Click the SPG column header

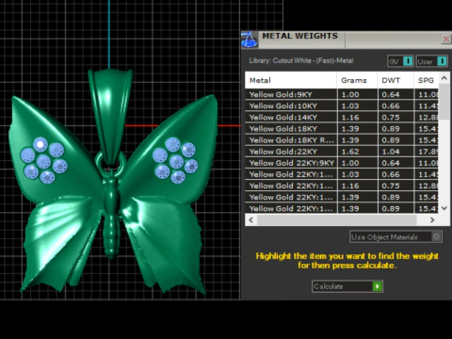(426, 80)
